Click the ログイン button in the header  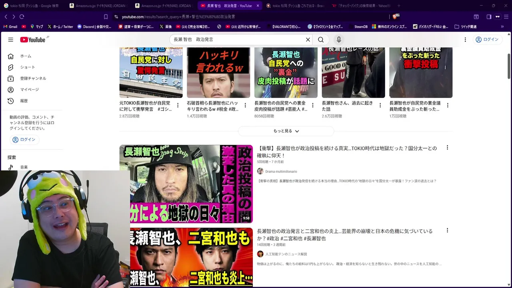(x=487, y=40)
